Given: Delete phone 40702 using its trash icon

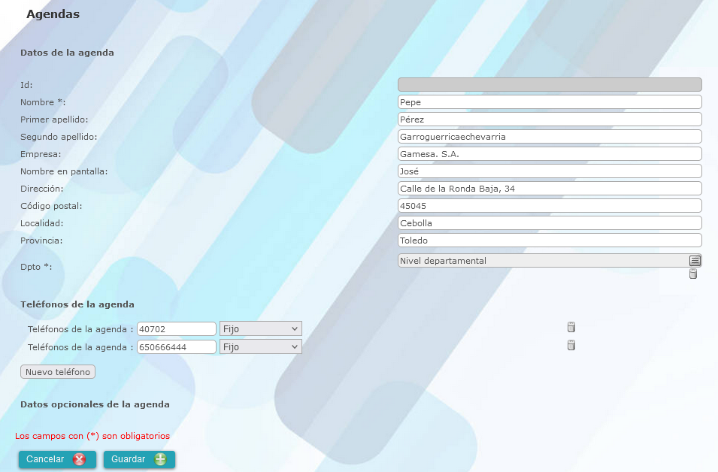Looking at the screenshot, I should coord(571,327).
